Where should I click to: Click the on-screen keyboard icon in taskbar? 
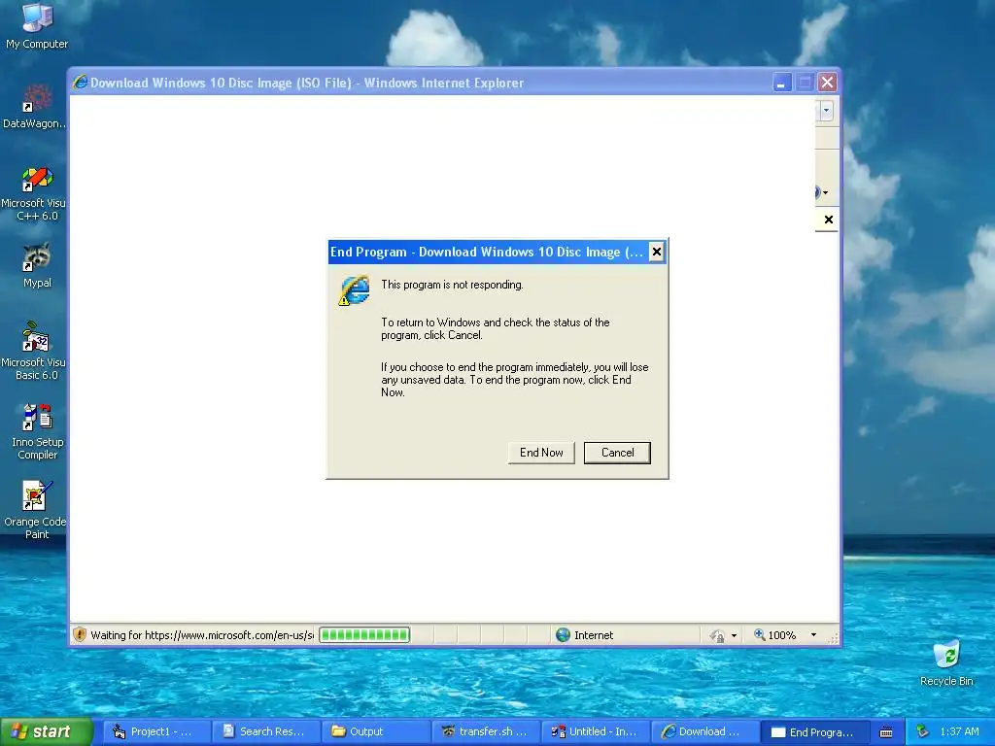[886, 732]
